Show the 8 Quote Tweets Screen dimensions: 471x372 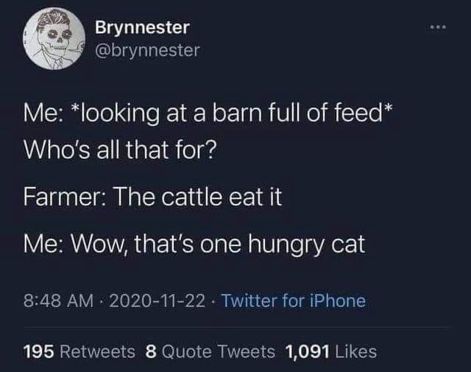tap(210, 351)
